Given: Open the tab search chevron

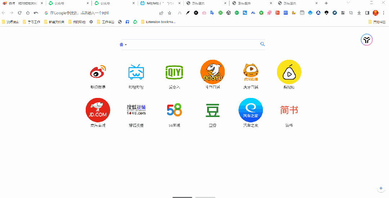Looking at the screenshot, I should pyautogui.click(x=348, y=3).
